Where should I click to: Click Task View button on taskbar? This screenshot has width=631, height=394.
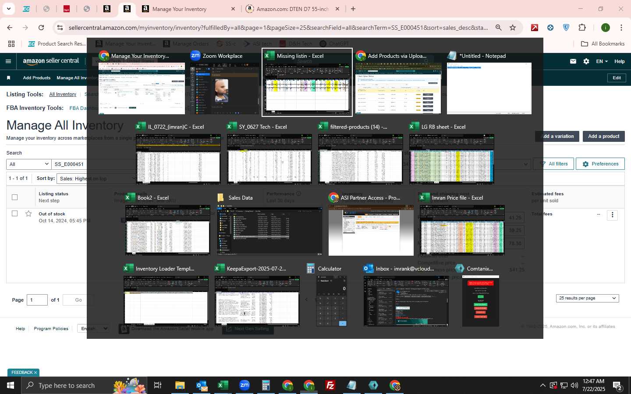coord(158,385)
